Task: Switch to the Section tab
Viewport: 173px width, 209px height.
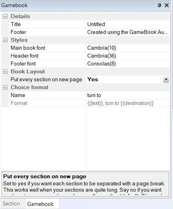Action: 11,203
